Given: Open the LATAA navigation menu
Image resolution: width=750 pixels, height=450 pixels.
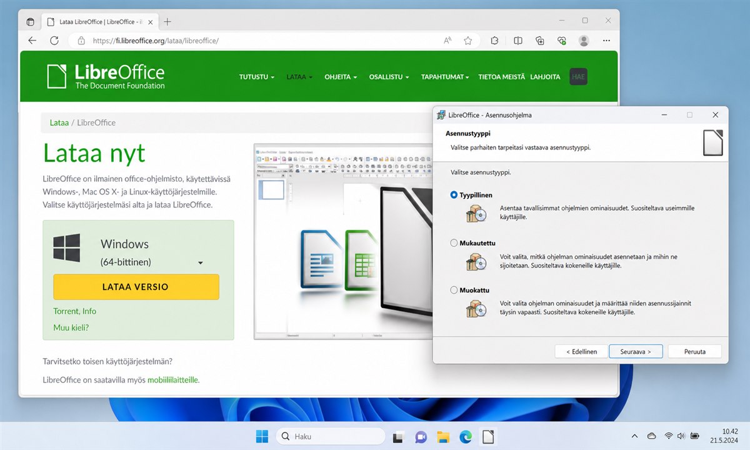Looking at the screenshot, I should click(299, 77).
